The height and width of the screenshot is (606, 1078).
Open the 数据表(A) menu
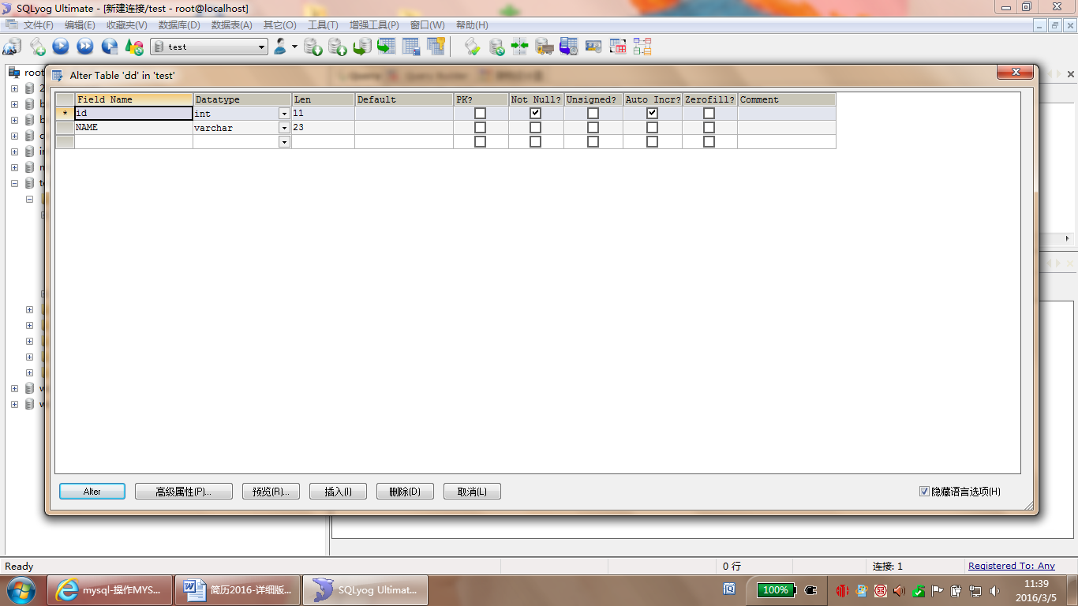click(x=232, y=25)
